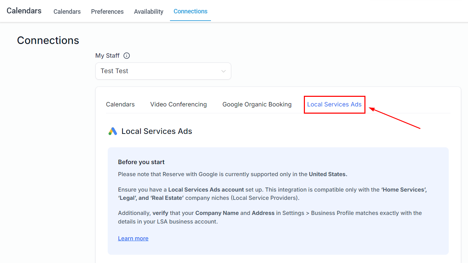Click the bold 'United States.' text

tap(328, 174)
